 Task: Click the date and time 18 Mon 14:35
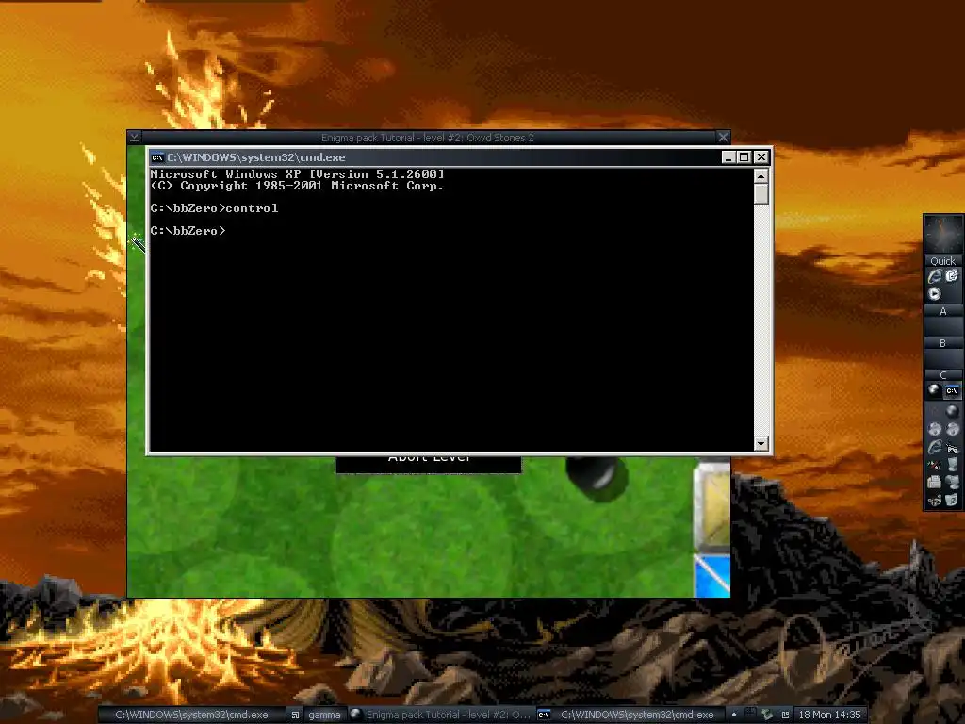click(x=829, y=715)
